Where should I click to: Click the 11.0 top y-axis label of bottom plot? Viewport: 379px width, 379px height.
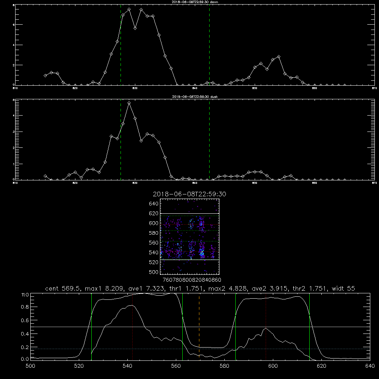(x=25, y=294)
